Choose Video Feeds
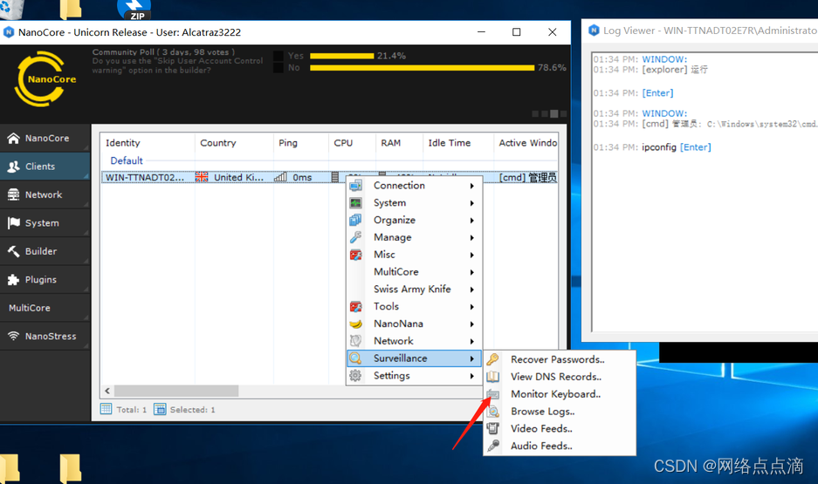This screenshot has height=484, width=818. pyautogui.click(x=560, y=428)
